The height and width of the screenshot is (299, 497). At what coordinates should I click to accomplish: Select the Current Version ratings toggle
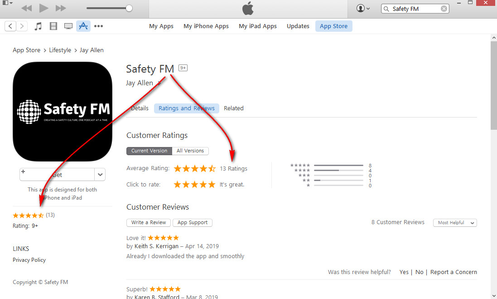pos(150,151)
